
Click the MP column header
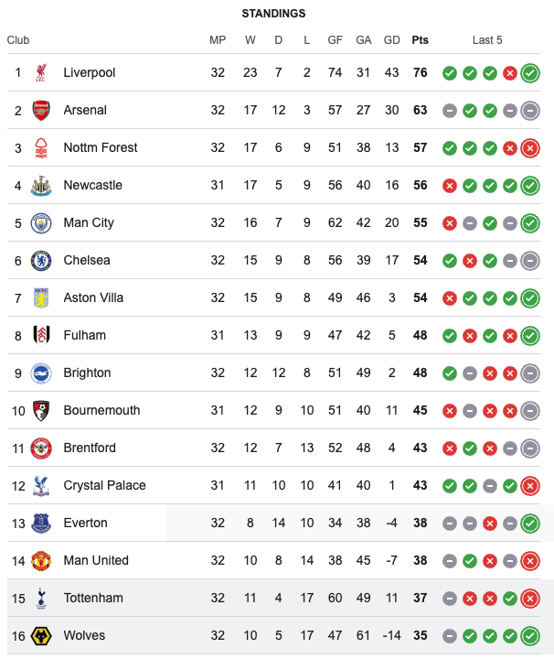[218, 40]
